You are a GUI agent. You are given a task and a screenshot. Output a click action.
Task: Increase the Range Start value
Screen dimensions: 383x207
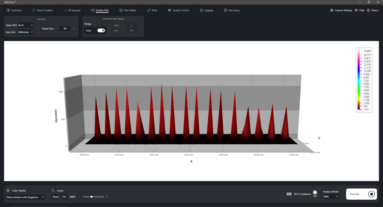pos(141,25)
